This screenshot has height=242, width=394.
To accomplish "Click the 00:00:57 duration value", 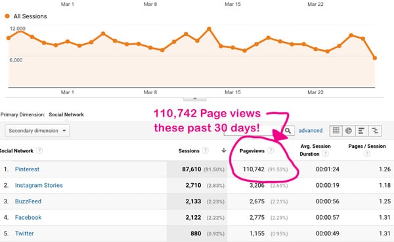I will 328,217.
